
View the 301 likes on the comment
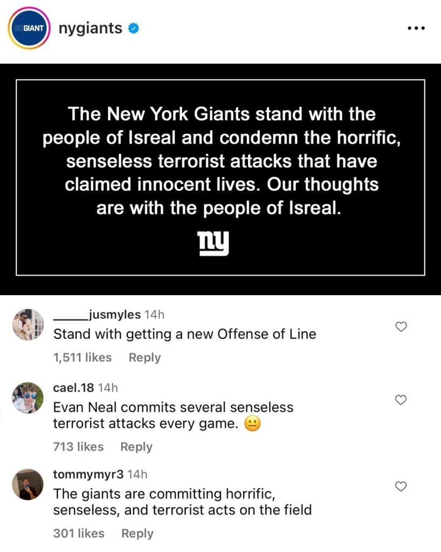coord(79,533)
